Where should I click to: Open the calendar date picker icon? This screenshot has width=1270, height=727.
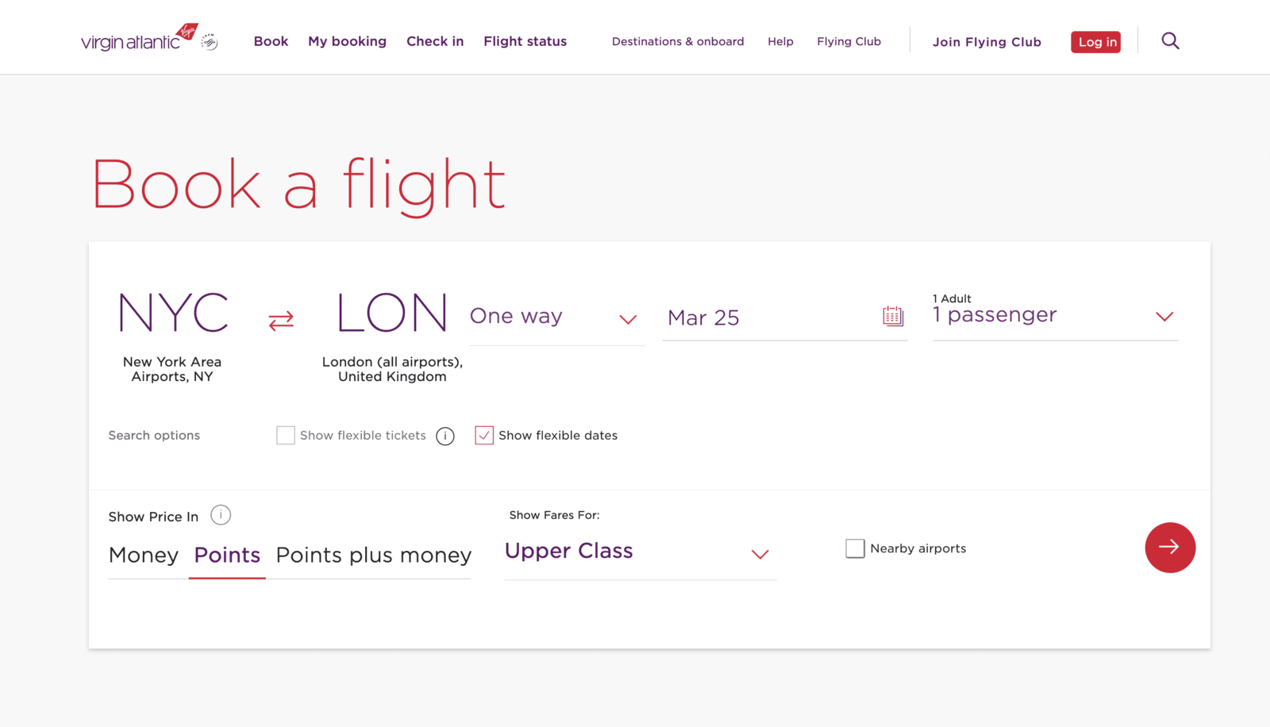(892, 315)
